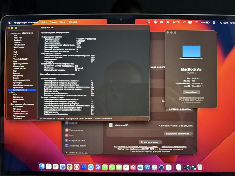Open the Справка menu

pyautogui.click(x=73, y=22)
